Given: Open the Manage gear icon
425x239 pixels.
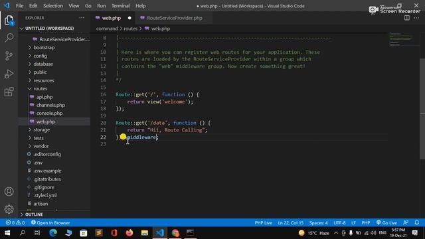Looking at the screenshot, I should (9, 209).
